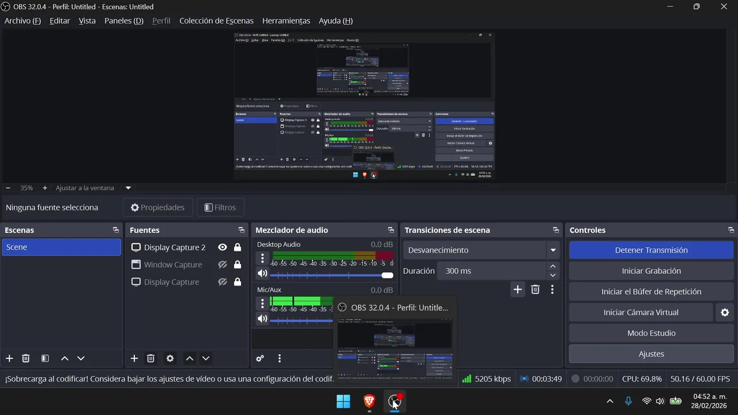Open Herramientas menu
The width and height of the screenshot is (738, 415).
(286, 21)
